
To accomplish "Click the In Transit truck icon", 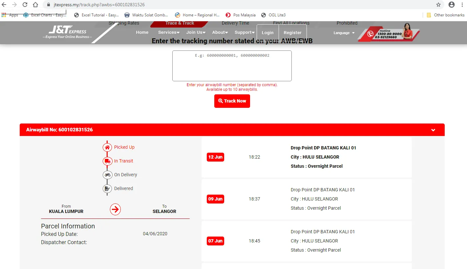I will [107, 161].
